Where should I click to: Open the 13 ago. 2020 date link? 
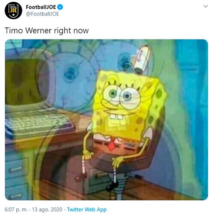click(47, 209)
